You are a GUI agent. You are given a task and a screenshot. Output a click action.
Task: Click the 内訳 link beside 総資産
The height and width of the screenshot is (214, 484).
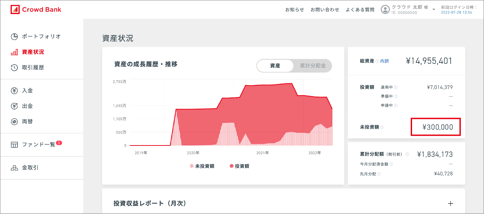click(x=385, y=61)
